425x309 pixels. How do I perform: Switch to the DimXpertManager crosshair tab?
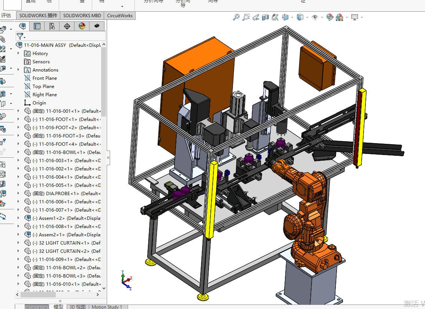click(x=67, y=26)
